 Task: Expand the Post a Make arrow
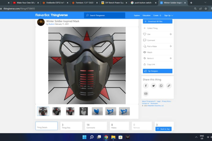171,46
